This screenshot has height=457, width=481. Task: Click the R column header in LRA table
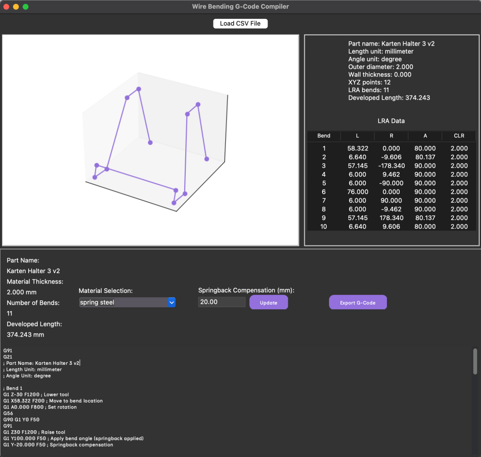pyautogui.click(x=391, y=135)
